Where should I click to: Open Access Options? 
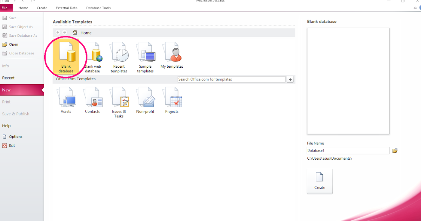pos(15,136)
